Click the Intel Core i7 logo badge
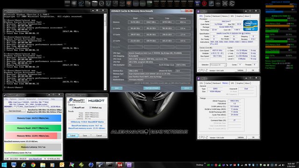299x168 pixels. [x=250, y=25]
